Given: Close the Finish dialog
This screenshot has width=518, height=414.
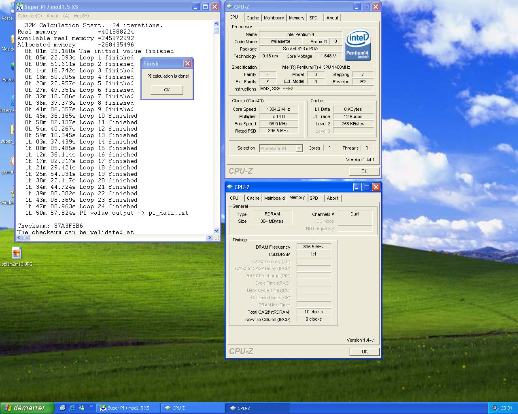Looking at the screenshot, I should (x=187, y=63).
